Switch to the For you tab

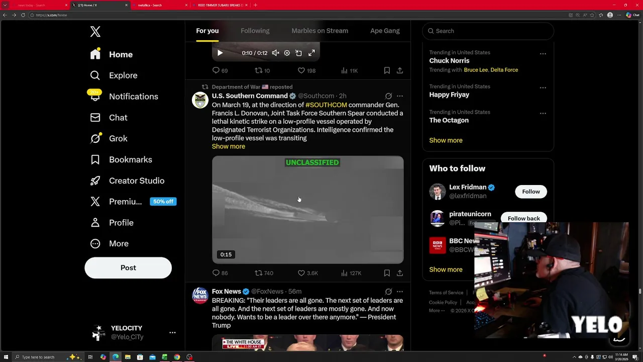tap(207, 31)
